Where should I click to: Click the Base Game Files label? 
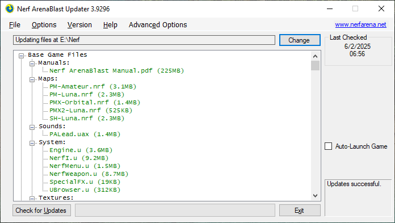click(57, 54)
